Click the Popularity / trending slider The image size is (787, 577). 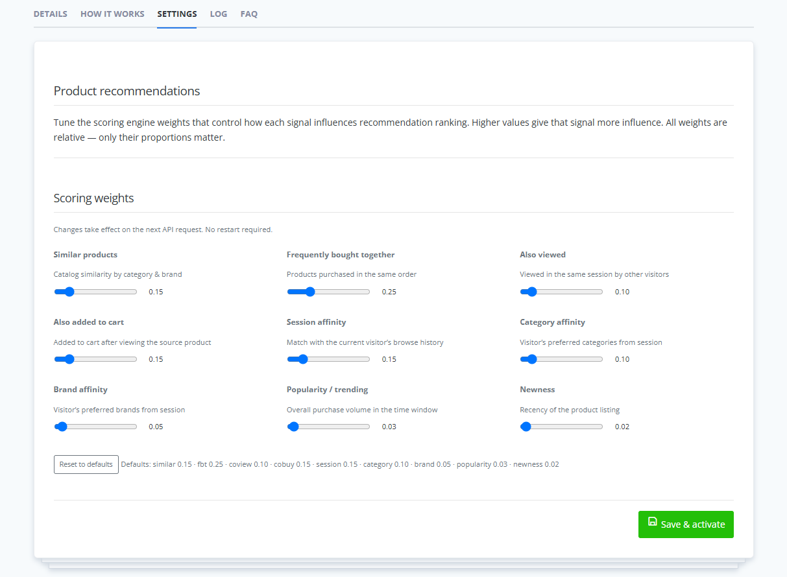(328, 427)
